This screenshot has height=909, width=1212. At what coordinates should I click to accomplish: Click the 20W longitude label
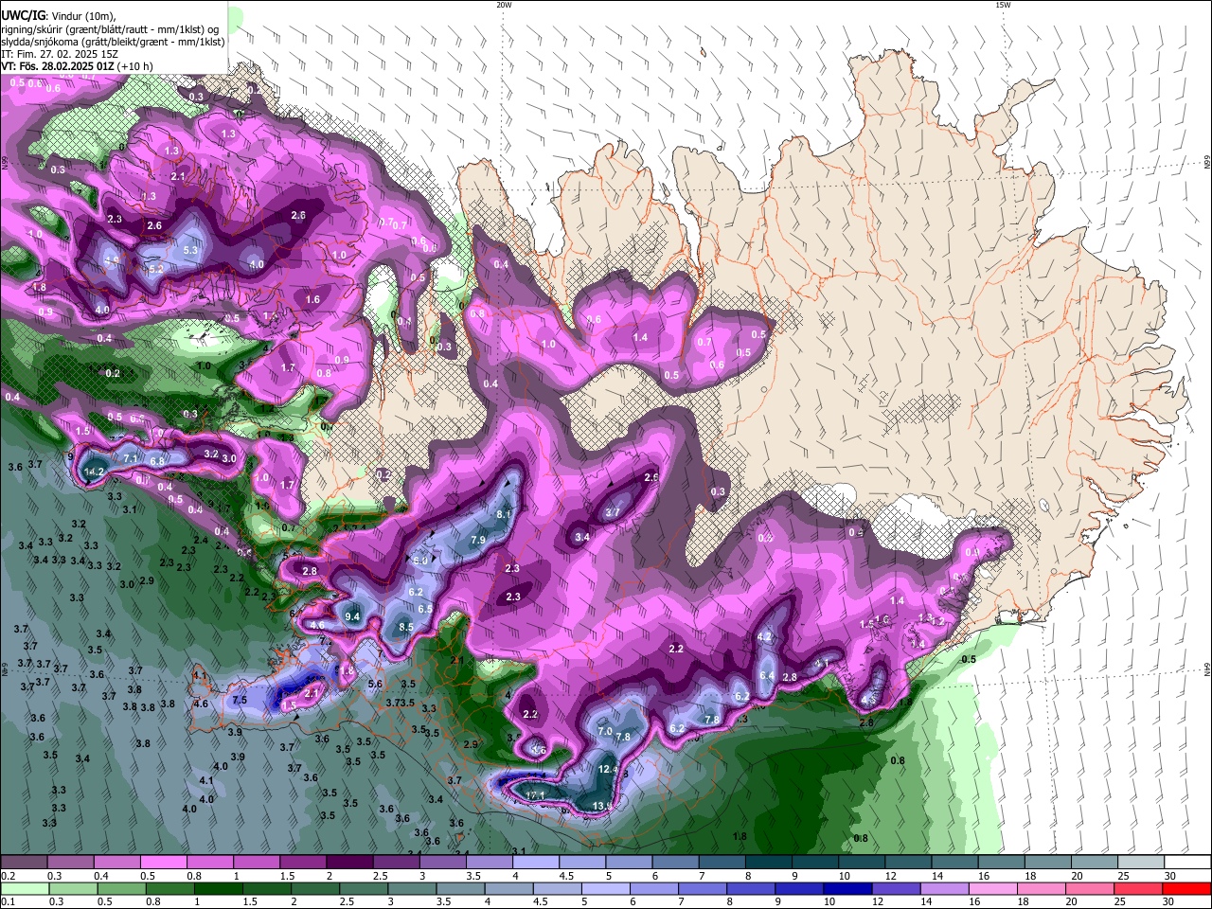[x=504, y=5]
